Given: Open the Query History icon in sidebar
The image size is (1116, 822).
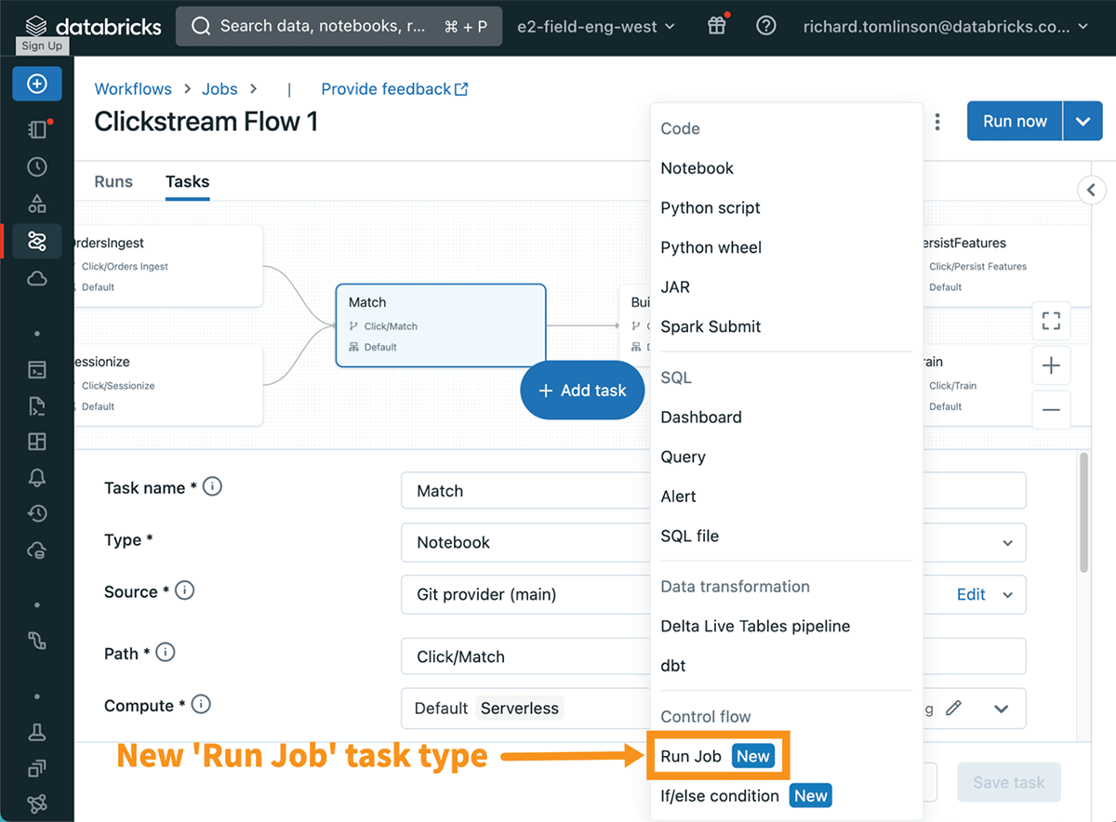Looking at the screenshot, I should tap(37, 512).
